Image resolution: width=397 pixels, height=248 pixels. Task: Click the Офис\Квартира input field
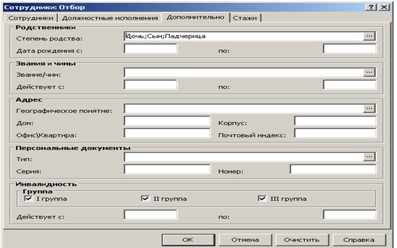(167, 133)
